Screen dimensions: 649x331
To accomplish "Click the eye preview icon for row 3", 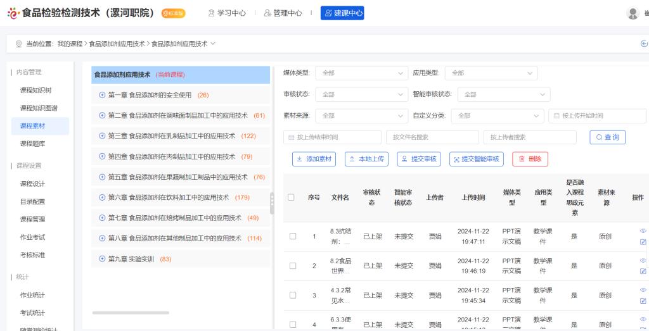I will point(643,290).
